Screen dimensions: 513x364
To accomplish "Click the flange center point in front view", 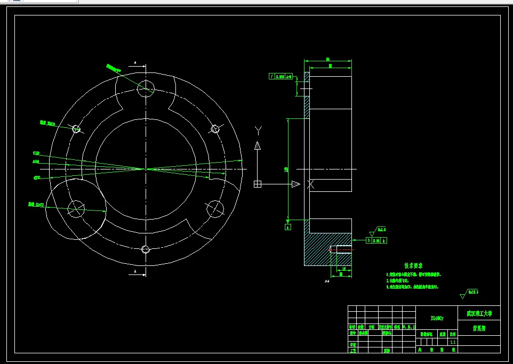I will tap(146, 169).
